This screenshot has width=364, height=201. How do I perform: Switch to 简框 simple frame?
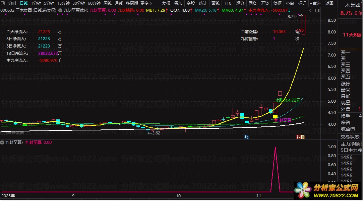(x=278, y=3)
